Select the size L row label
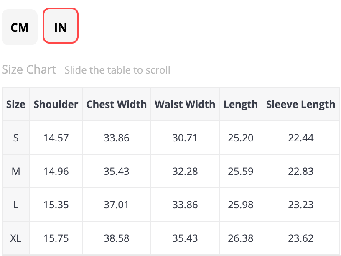The width and height of the screenshot is (341, 256). pyautogui.click(x=16, y=205)
